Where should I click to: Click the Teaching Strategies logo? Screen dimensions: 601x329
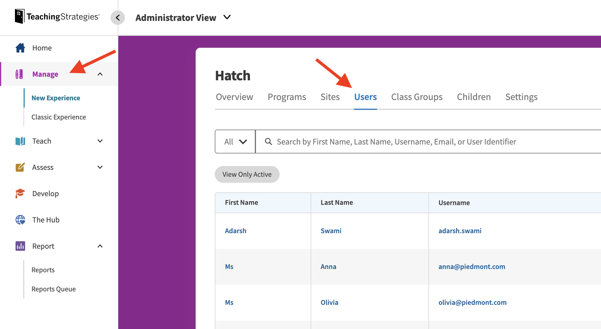pos(57,16)
